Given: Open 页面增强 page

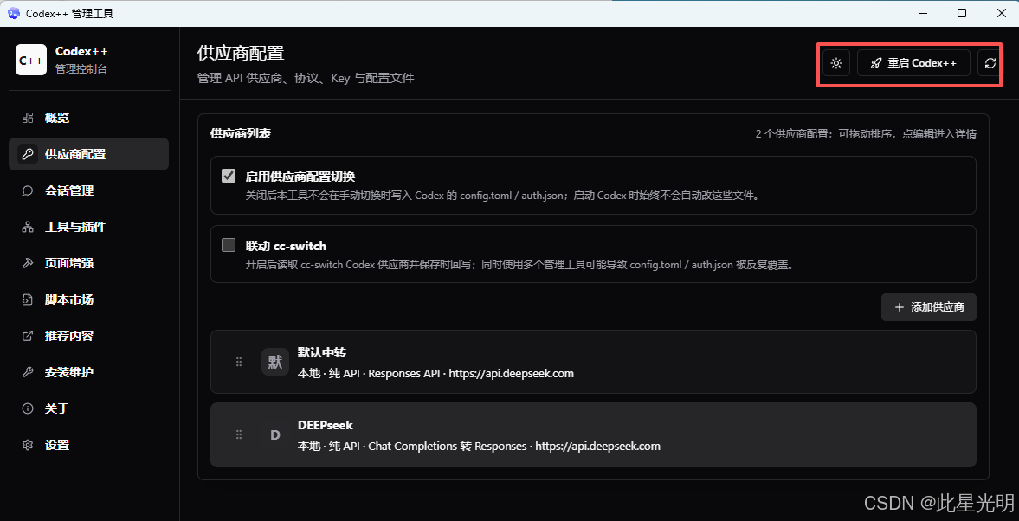Looking at the screenshot, I should click(x=88, y=263).
